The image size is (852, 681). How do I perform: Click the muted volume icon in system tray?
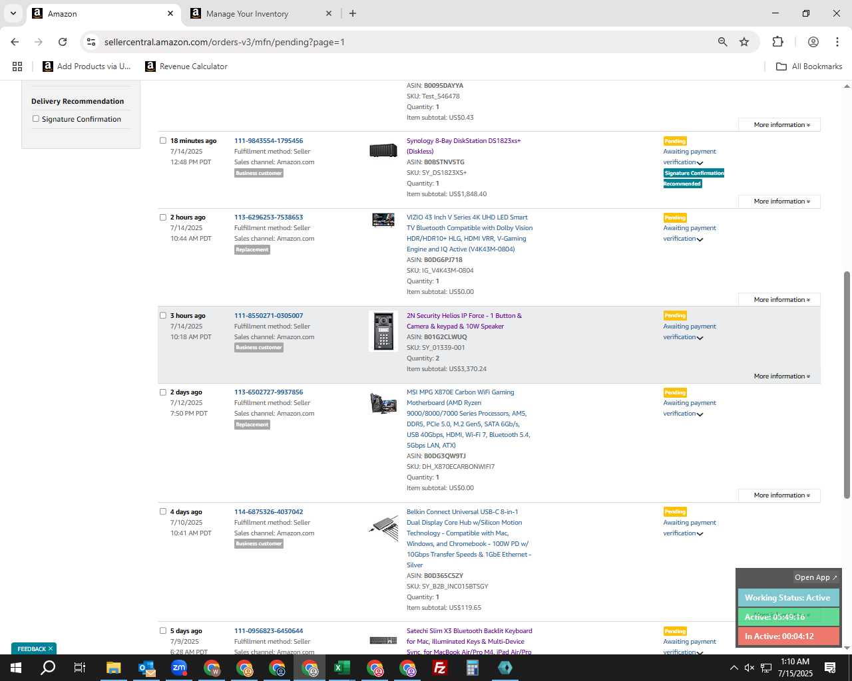(x=749, y=668)
